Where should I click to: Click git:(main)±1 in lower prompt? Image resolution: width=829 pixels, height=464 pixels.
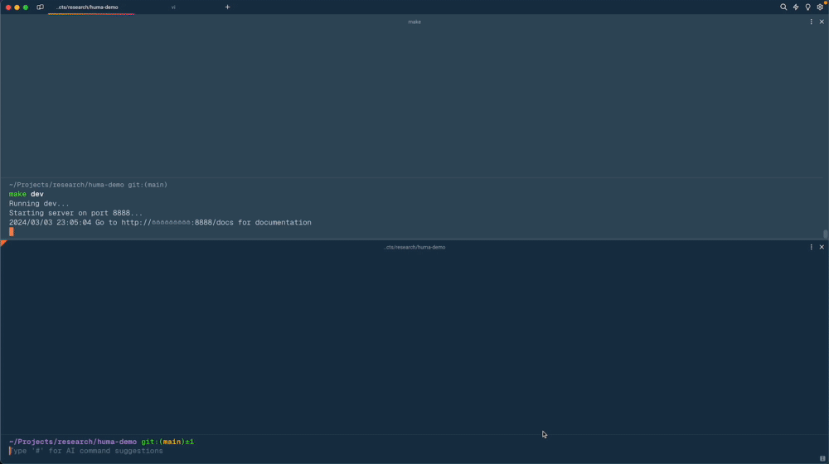(x=167, y=442)
